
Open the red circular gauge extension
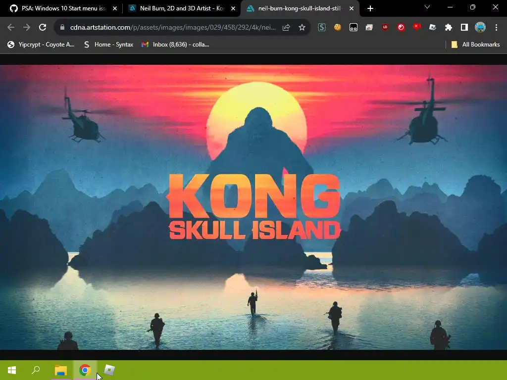click(x=401, y=28)
